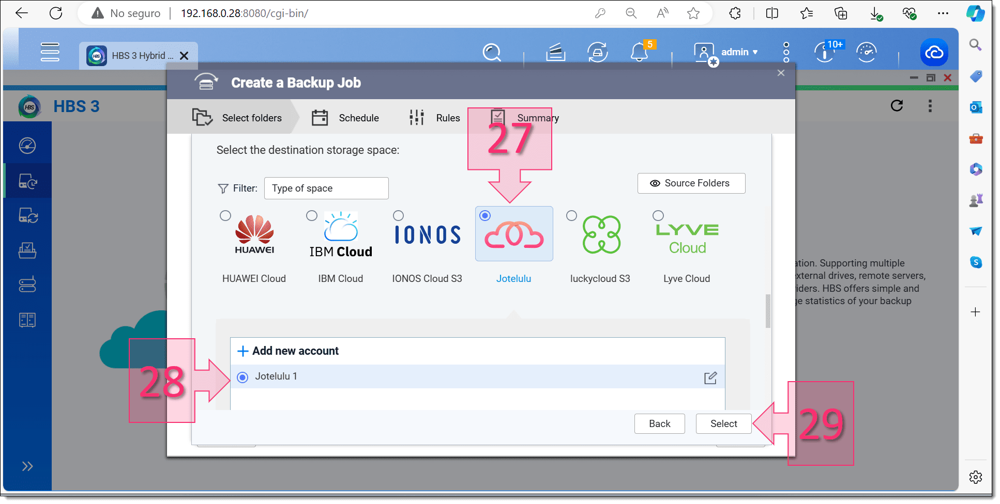Open Copilot icon in browser
The image size is (1000, 504).
click(x=976, y=13)
